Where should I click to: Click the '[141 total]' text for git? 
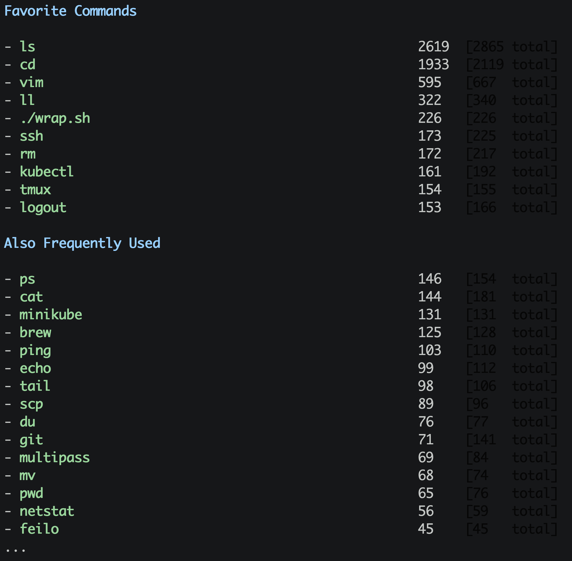[x=512, y=440]
